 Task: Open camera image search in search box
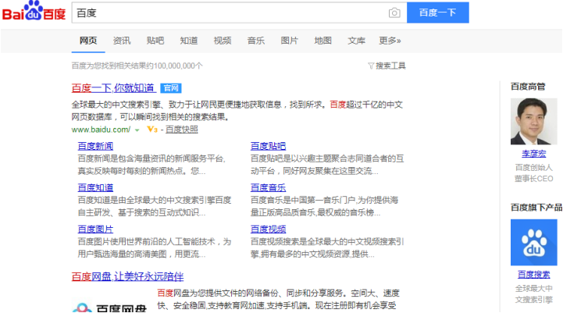[394, 12]
